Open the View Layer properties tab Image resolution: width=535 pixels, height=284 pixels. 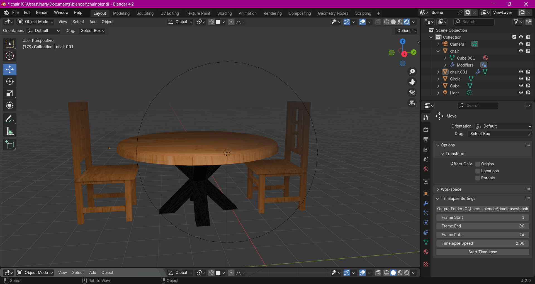[426, 149]
